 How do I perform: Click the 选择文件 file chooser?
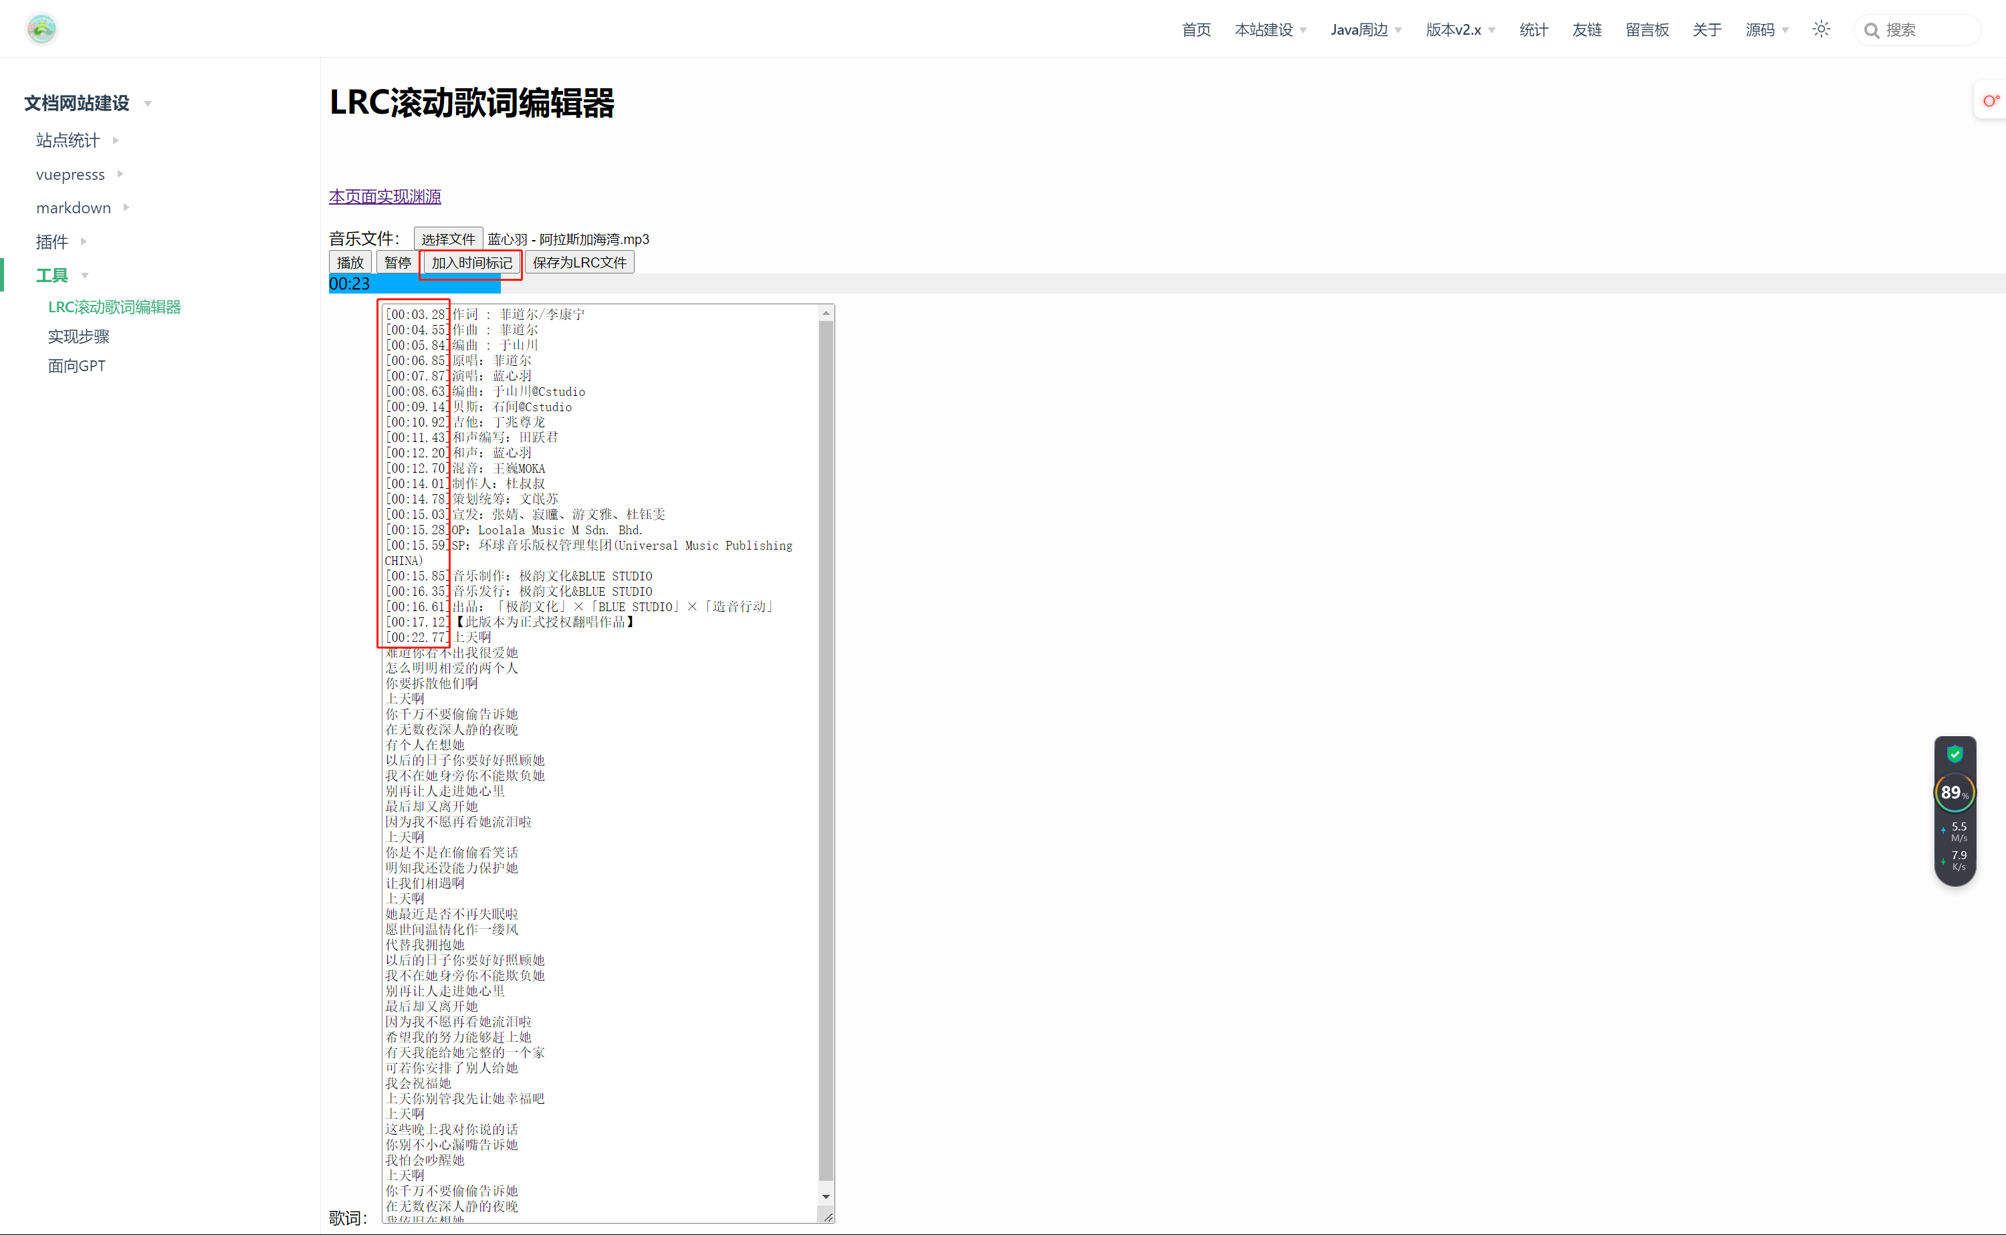tap(447, 239)
